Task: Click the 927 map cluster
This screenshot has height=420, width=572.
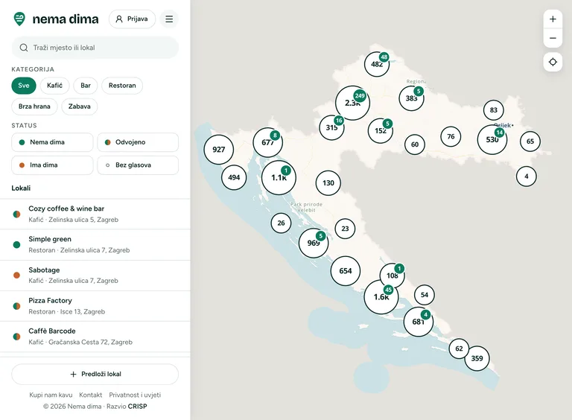Action: [218, 150]
